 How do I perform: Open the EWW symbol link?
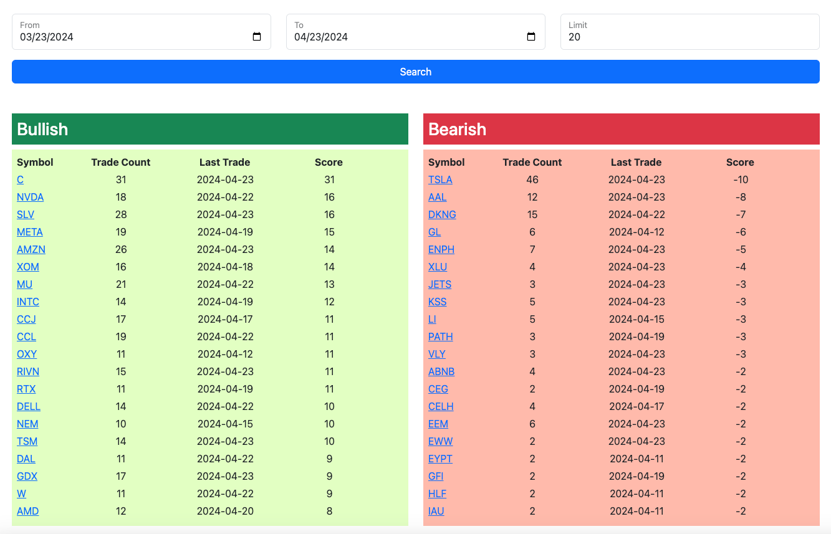[x=440, y=441]
